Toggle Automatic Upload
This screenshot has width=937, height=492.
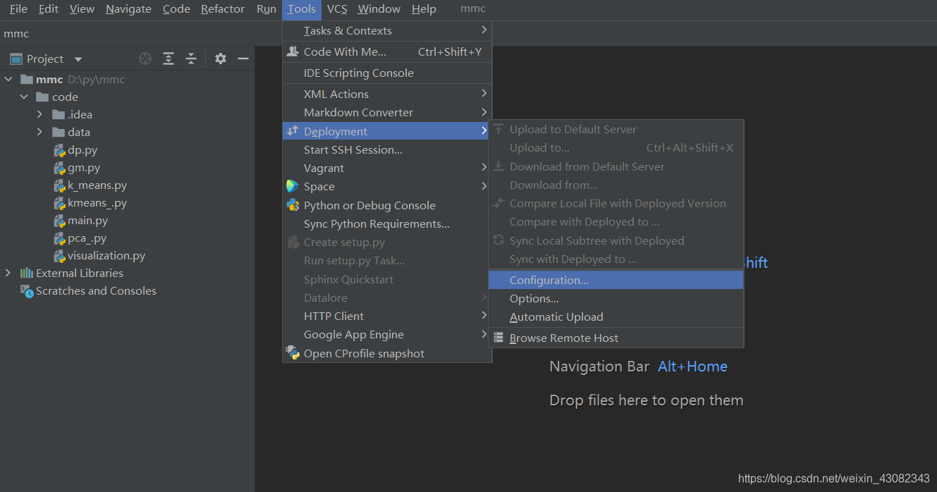click(x=616, y=317)
